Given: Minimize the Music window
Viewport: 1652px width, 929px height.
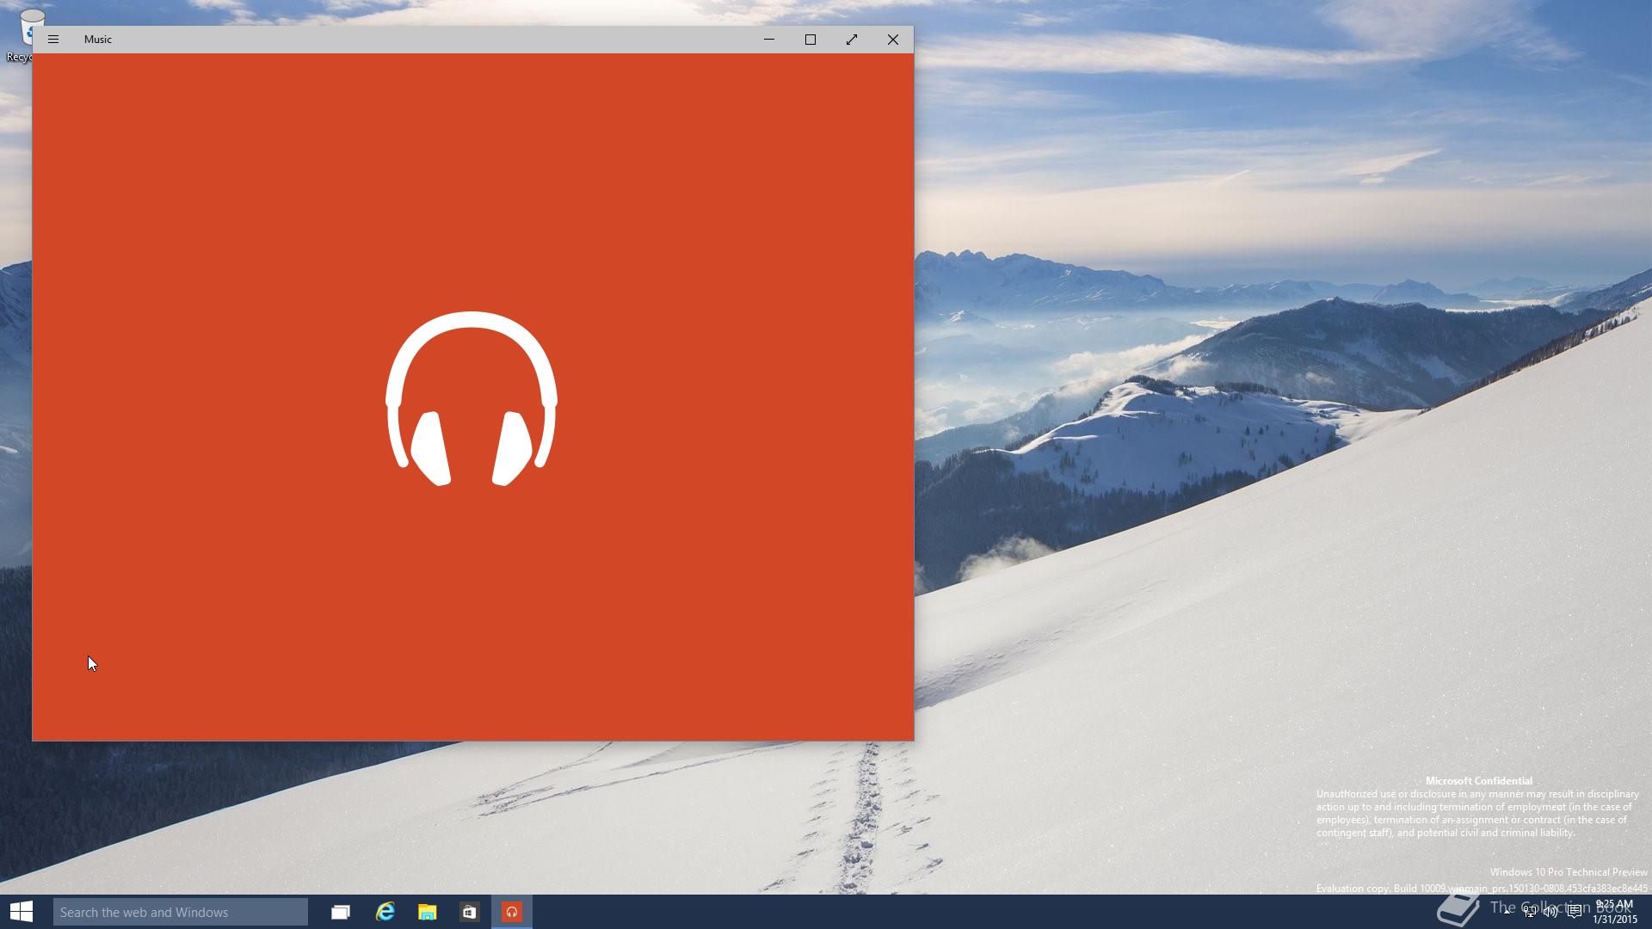Looking at the screenshot, I should (769, 40).
